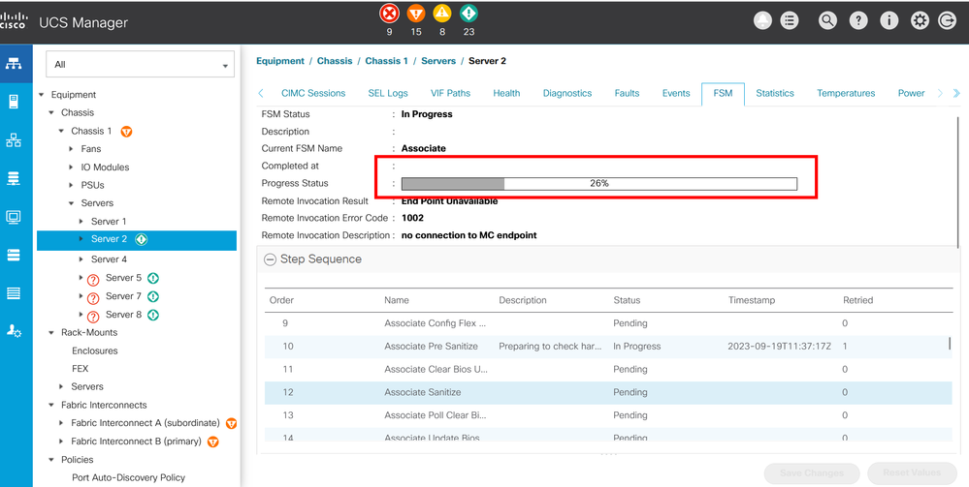Click the Chassis 1 breadcrumb link
The width and height of the screenshot is (969, 487).
(386, 61)
